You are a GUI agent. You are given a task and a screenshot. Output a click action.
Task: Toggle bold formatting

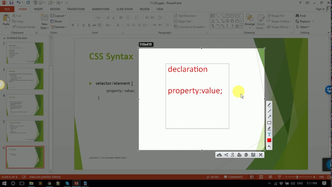click(73, 25)
